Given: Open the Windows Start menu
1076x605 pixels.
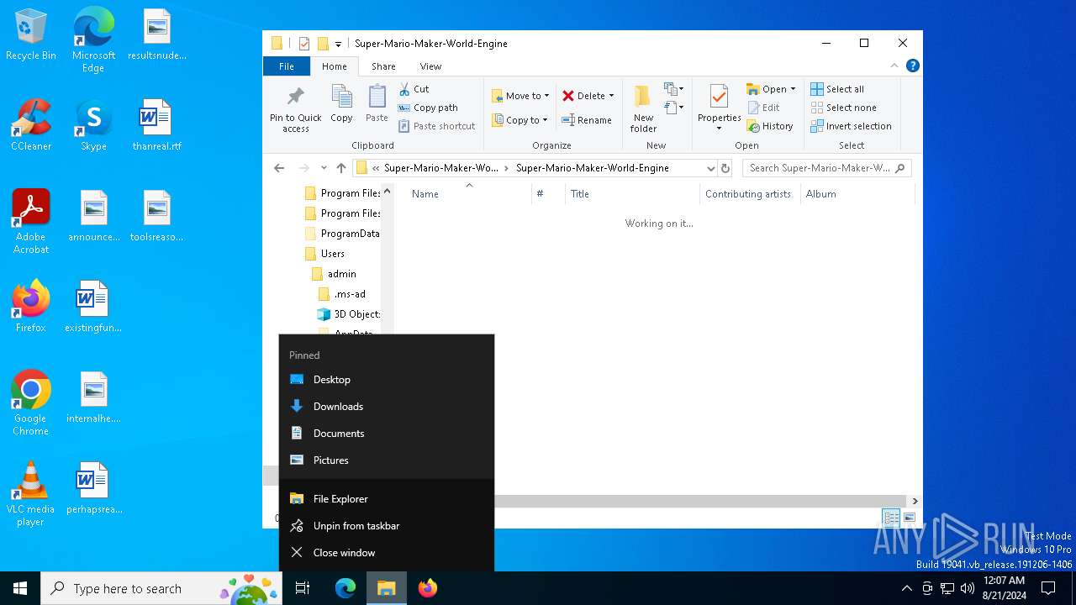Looking at the screenshot, I should coord(20,588).
